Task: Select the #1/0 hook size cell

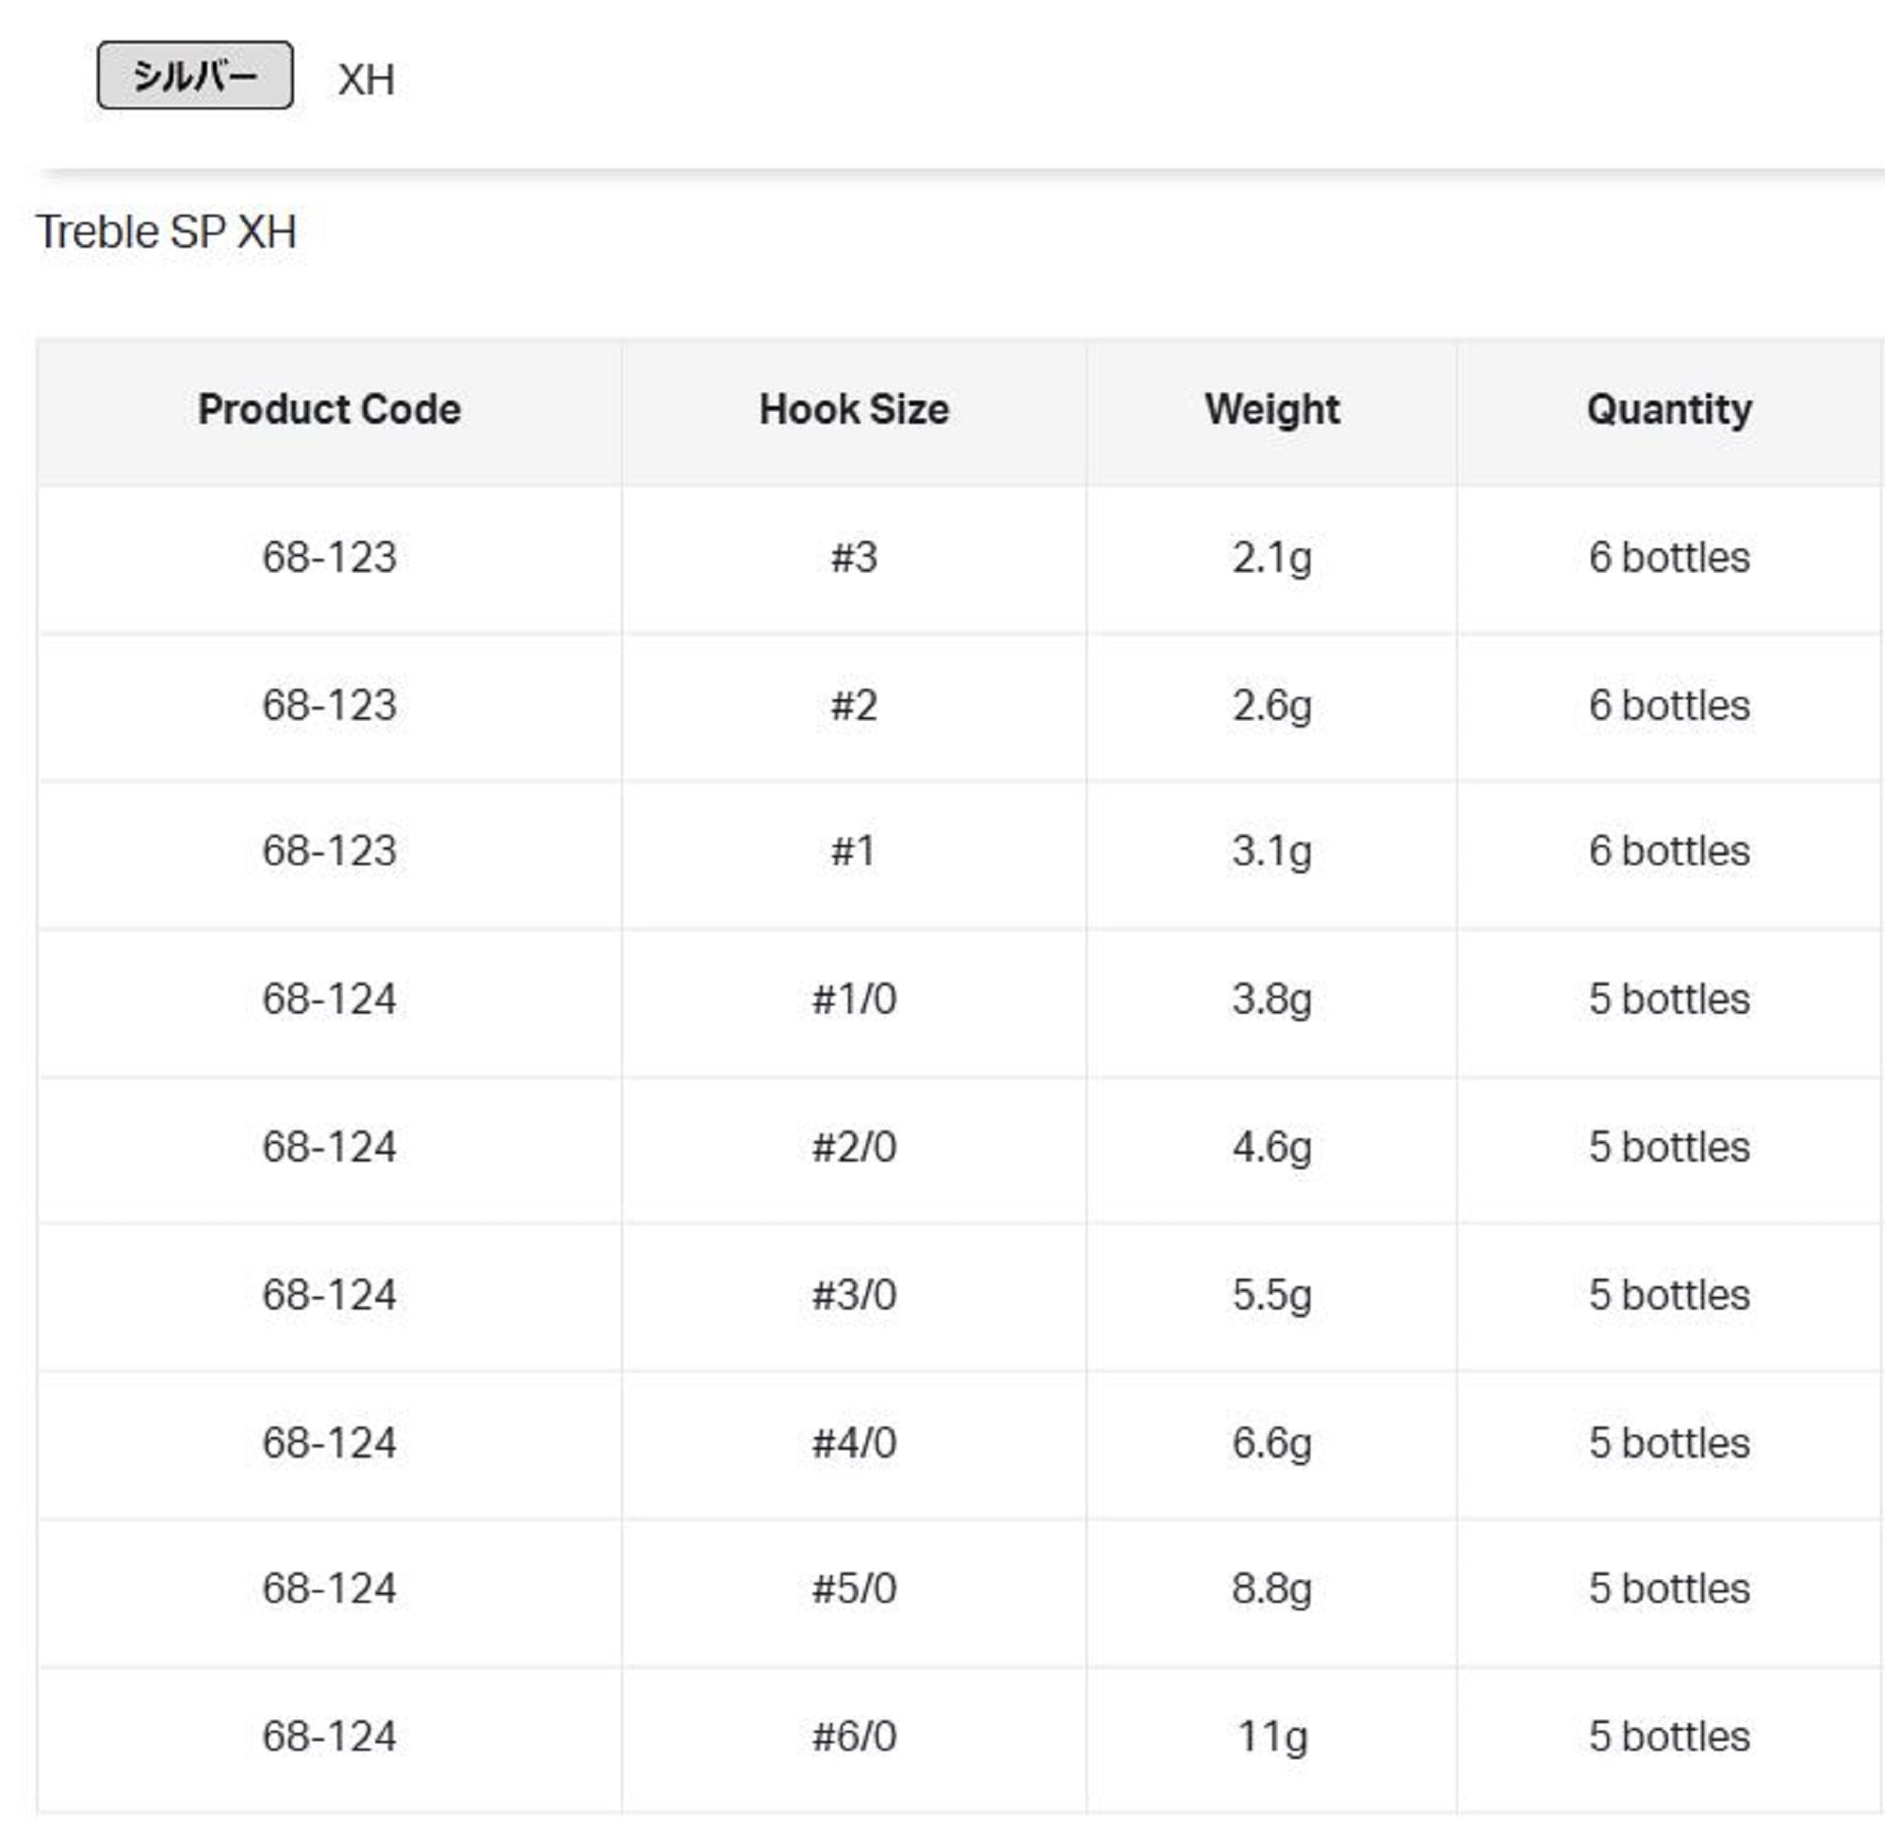Action: tap(854, 999)
